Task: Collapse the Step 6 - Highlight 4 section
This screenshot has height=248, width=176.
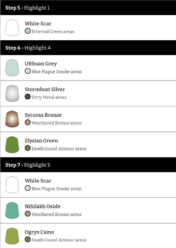Action: point(88,48)
